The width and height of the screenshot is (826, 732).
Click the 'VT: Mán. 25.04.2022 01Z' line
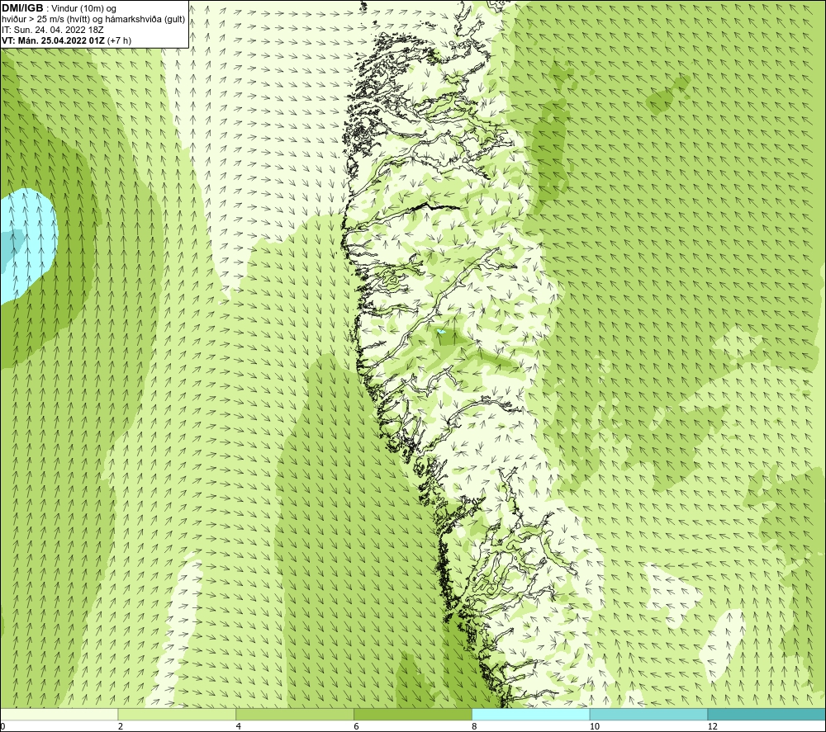click(53, 40)
